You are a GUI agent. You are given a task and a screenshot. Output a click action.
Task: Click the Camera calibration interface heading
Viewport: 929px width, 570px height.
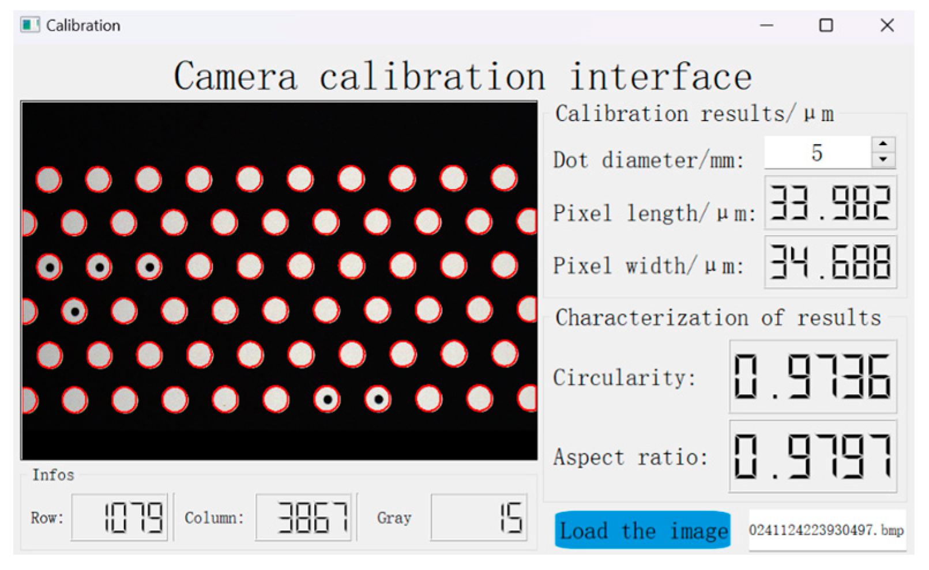tap(463, 76)
